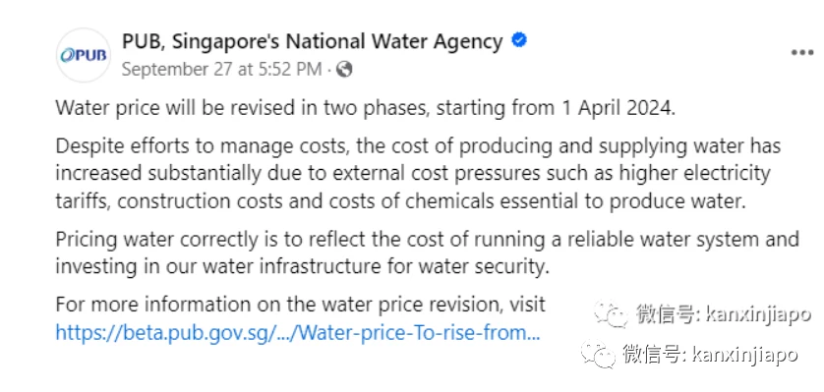Click the 'Water price will be revised' sentence
Screen dimensions: 824x392
click(x=365, y=107)
